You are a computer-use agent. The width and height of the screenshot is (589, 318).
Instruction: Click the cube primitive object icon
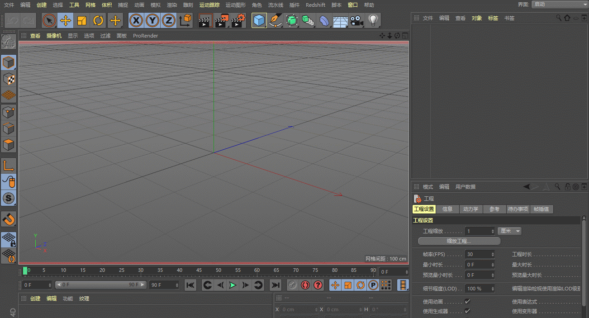pos(259,21)
